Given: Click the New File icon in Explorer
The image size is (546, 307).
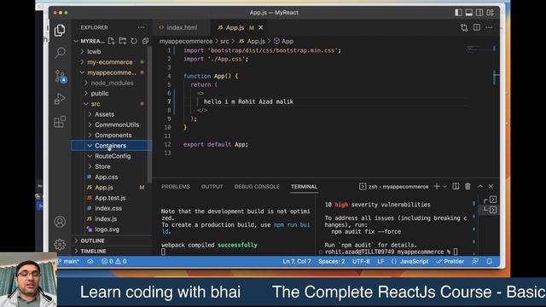Looking at the screenshot, I should tap(112, 41).
